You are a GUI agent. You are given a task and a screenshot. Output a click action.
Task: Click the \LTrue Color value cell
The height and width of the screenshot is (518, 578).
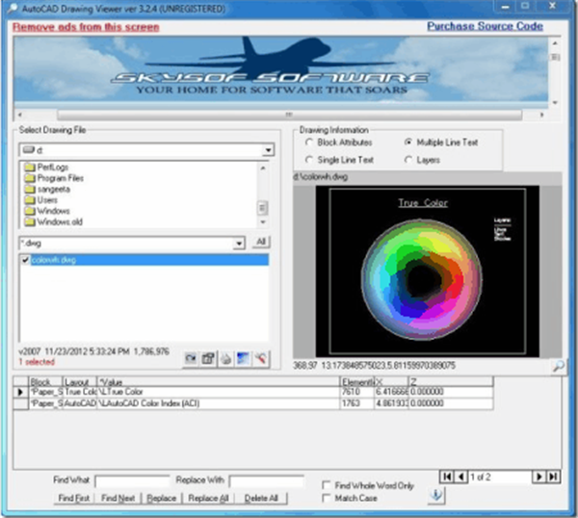pyautogui.click(x=219, y=392)
